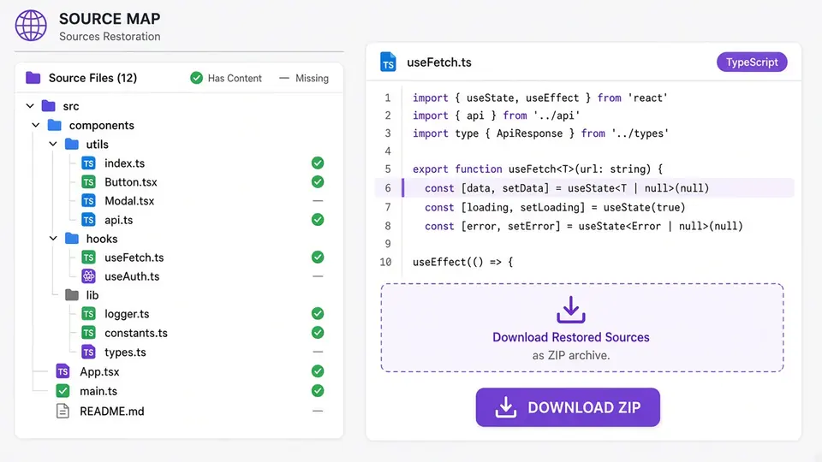This screenshot has height=462, width=822.
Task: Open useAuth.ts in the file tree
Action: (132, 276)
